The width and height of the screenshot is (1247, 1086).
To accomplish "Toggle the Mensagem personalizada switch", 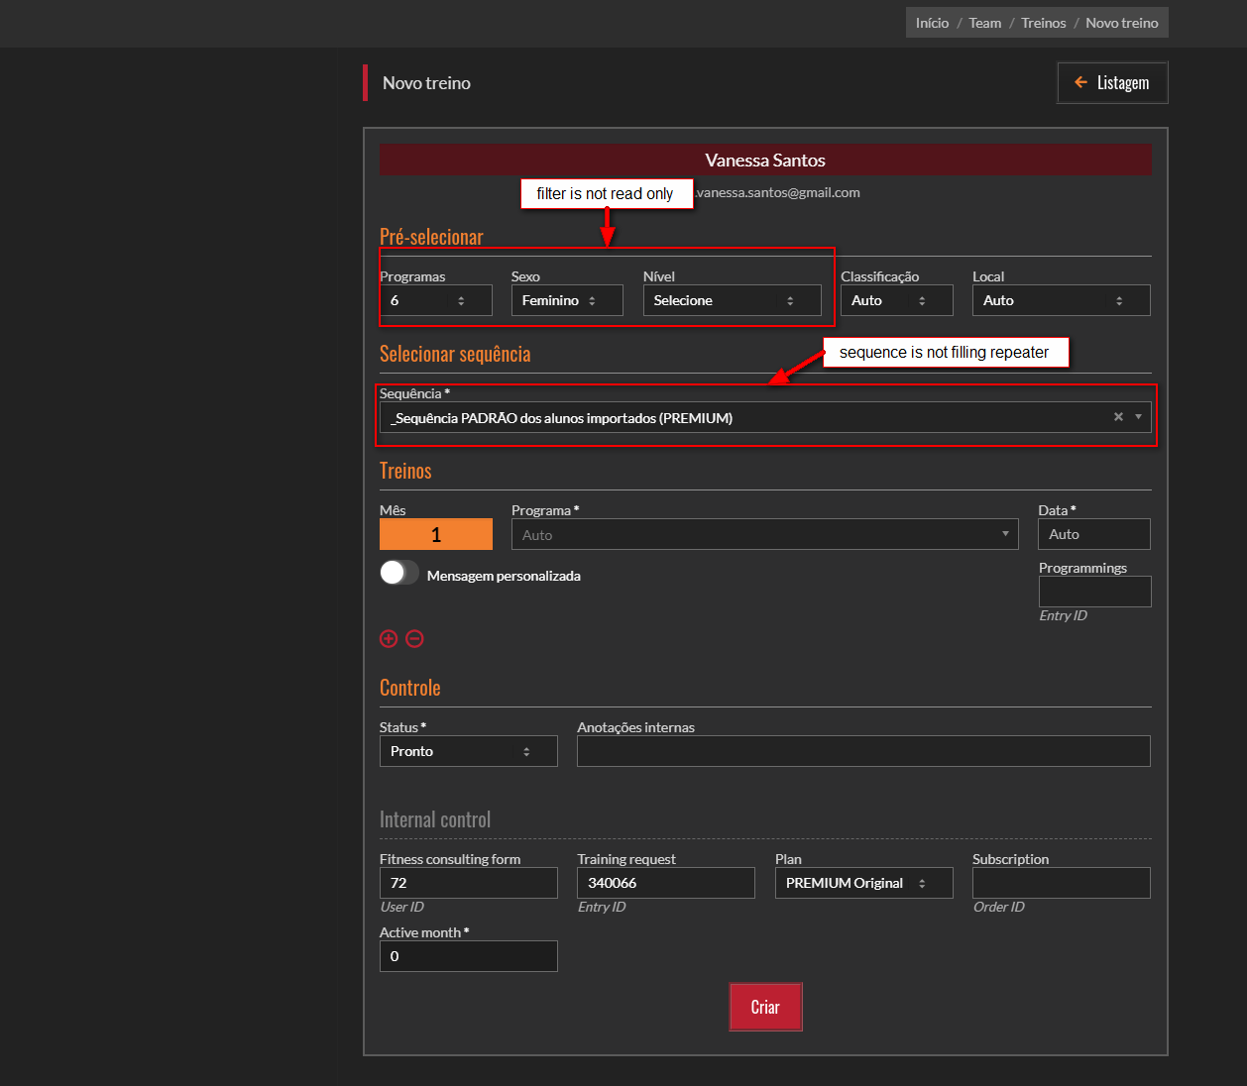I will tap(398, 573).
